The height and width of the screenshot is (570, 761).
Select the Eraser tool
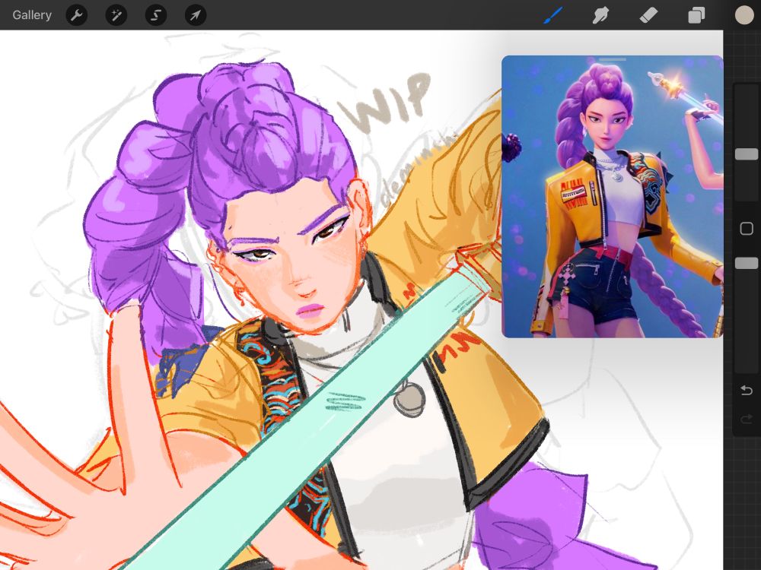[648, 15]
